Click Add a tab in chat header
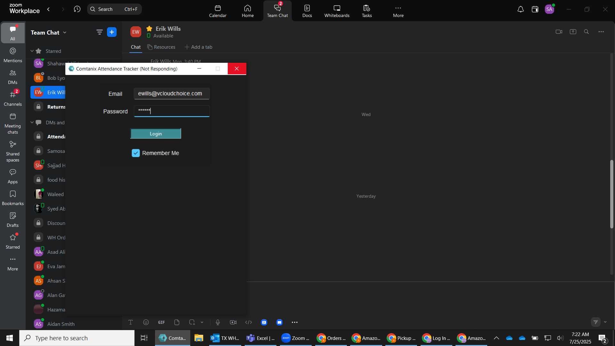This screenshot has width=615, height=346. pyautogui.click(x=199, y=47)
